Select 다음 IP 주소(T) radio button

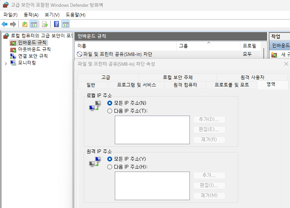click(x=110, y=111)
